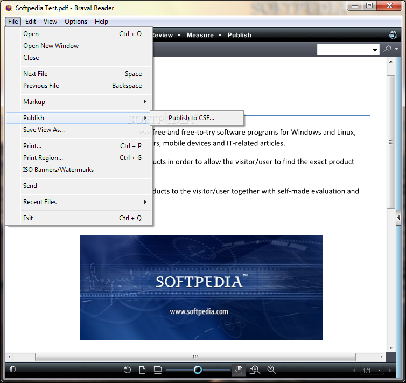This screenshot has width=406, height=383.
Task: Toggle the contrast icon at bottom left
Action: pos(12,369)
